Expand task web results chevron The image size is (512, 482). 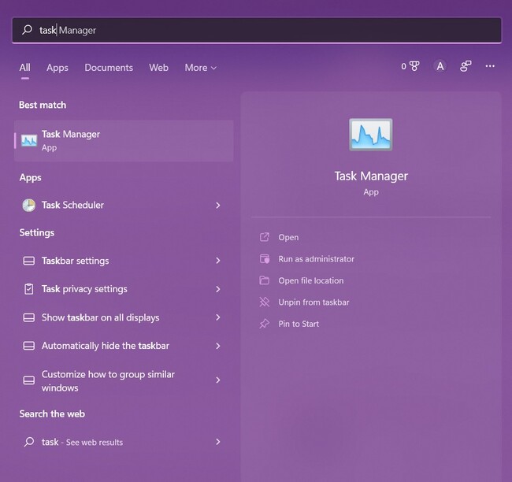(217, 442)
